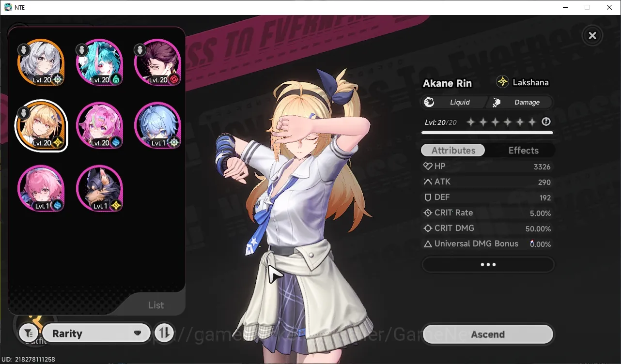Click the Lakshana element icon beside Akane Rin
This screenshot has width=621, height=364.
click(x=503, y=82)
